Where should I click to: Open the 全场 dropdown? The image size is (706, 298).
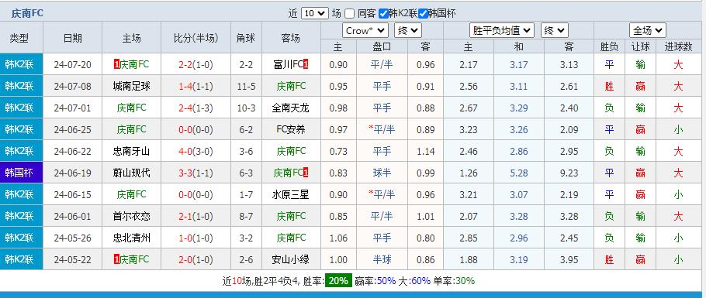pyautogui.click(x=648, y=30)
